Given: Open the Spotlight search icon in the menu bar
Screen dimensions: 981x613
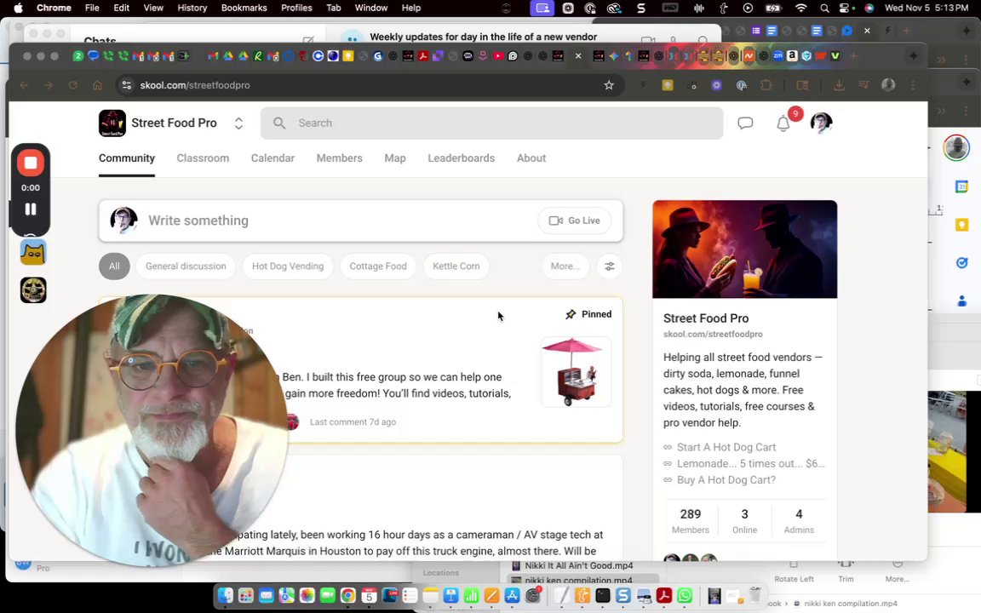Looking at the screenshot, I should pos(824,9).
